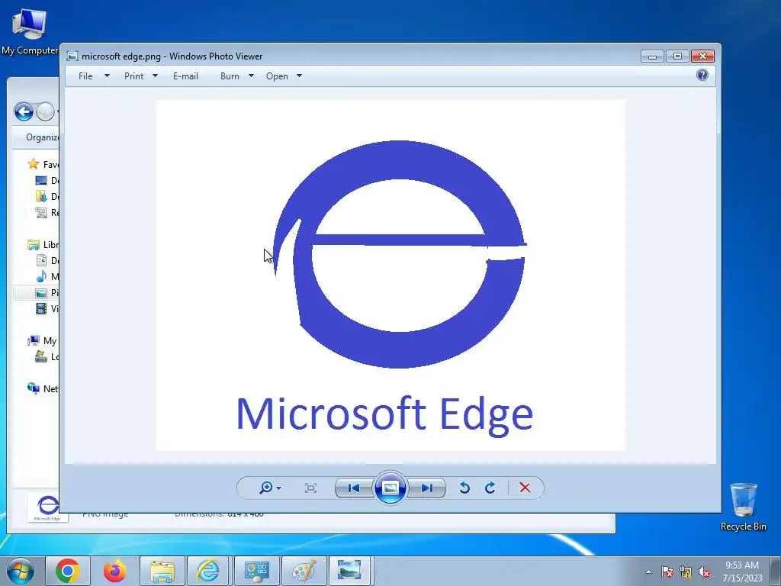Expand the Print dropdown arrow

click(x=155, y=76)
